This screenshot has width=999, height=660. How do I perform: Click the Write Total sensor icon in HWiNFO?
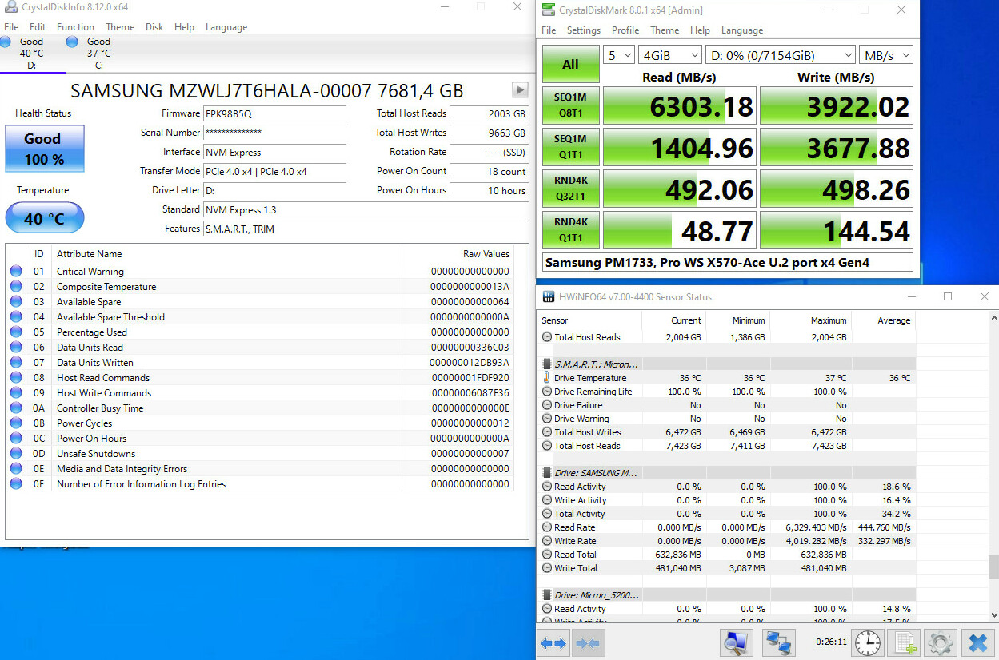click(547, 568)
